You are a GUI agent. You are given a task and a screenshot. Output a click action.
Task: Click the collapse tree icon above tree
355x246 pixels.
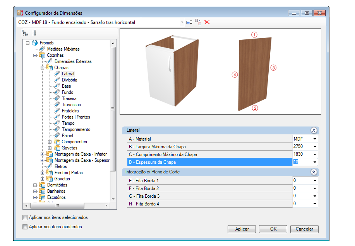(x=34, y=33)
